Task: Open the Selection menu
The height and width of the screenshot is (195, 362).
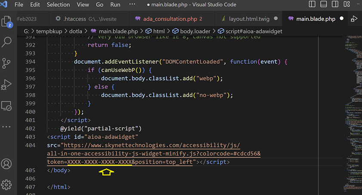Action: [x=58, y=5]
